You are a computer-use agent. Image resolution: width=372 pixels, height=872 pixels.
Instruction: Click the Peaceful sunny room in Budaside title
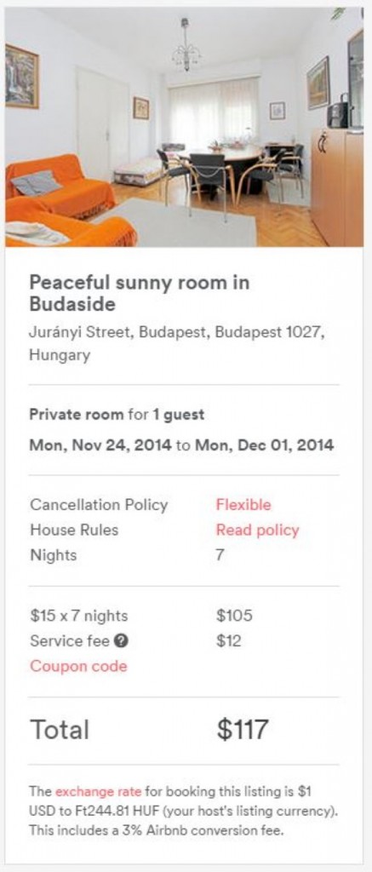point(140,293)
